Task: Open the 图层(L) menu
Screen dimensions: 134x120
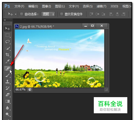Action: (60, 6)
